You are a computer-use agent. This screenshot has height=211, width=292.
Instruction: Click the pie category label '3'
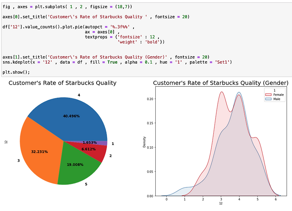point(19,161)
